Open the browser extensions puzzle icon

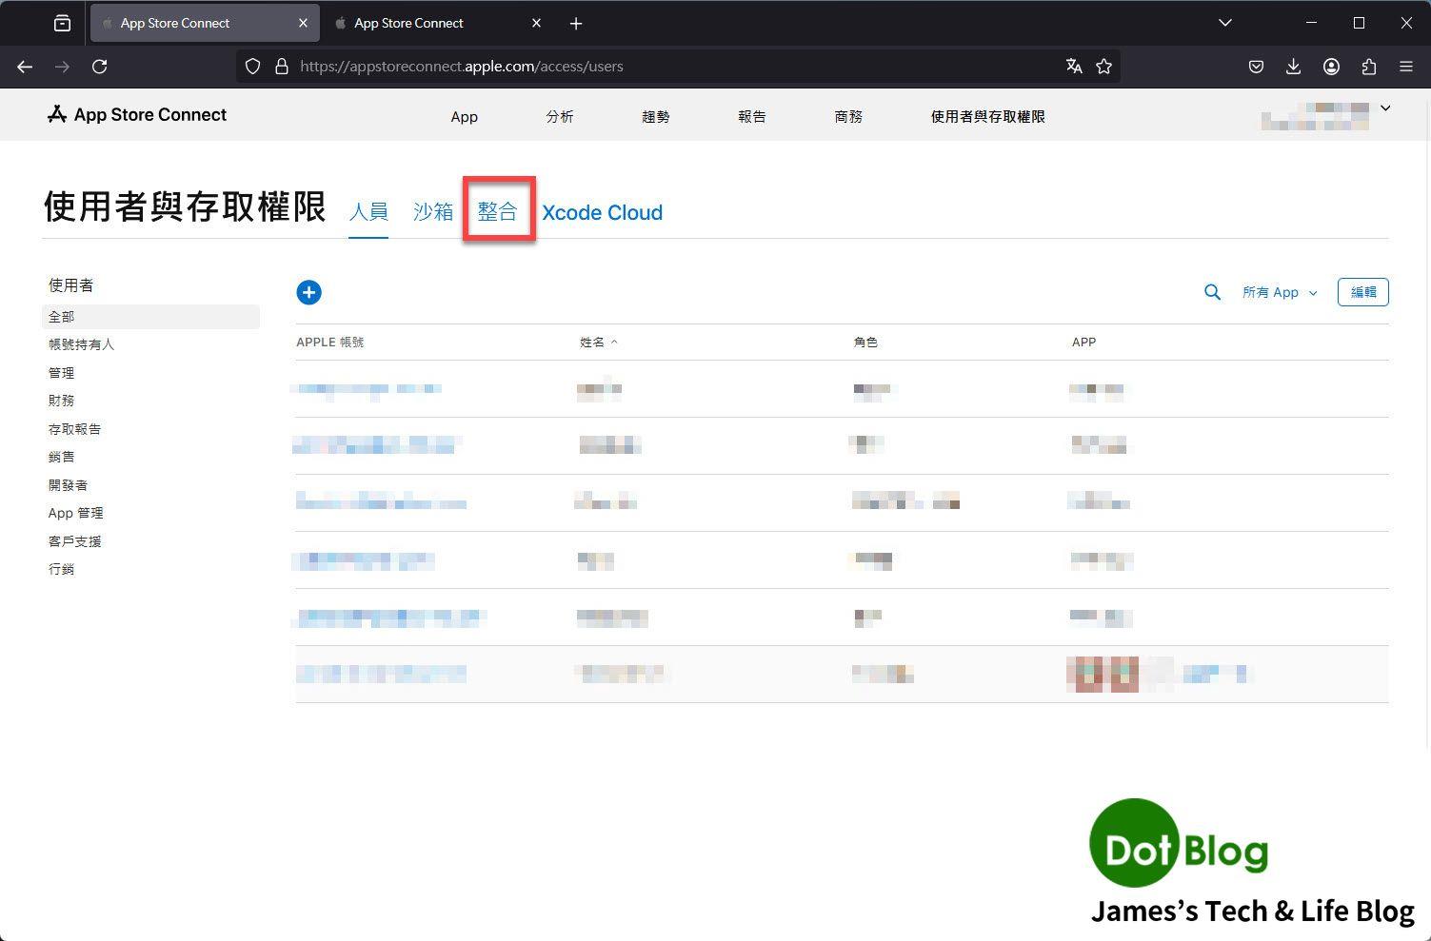tap(1368, 67)
